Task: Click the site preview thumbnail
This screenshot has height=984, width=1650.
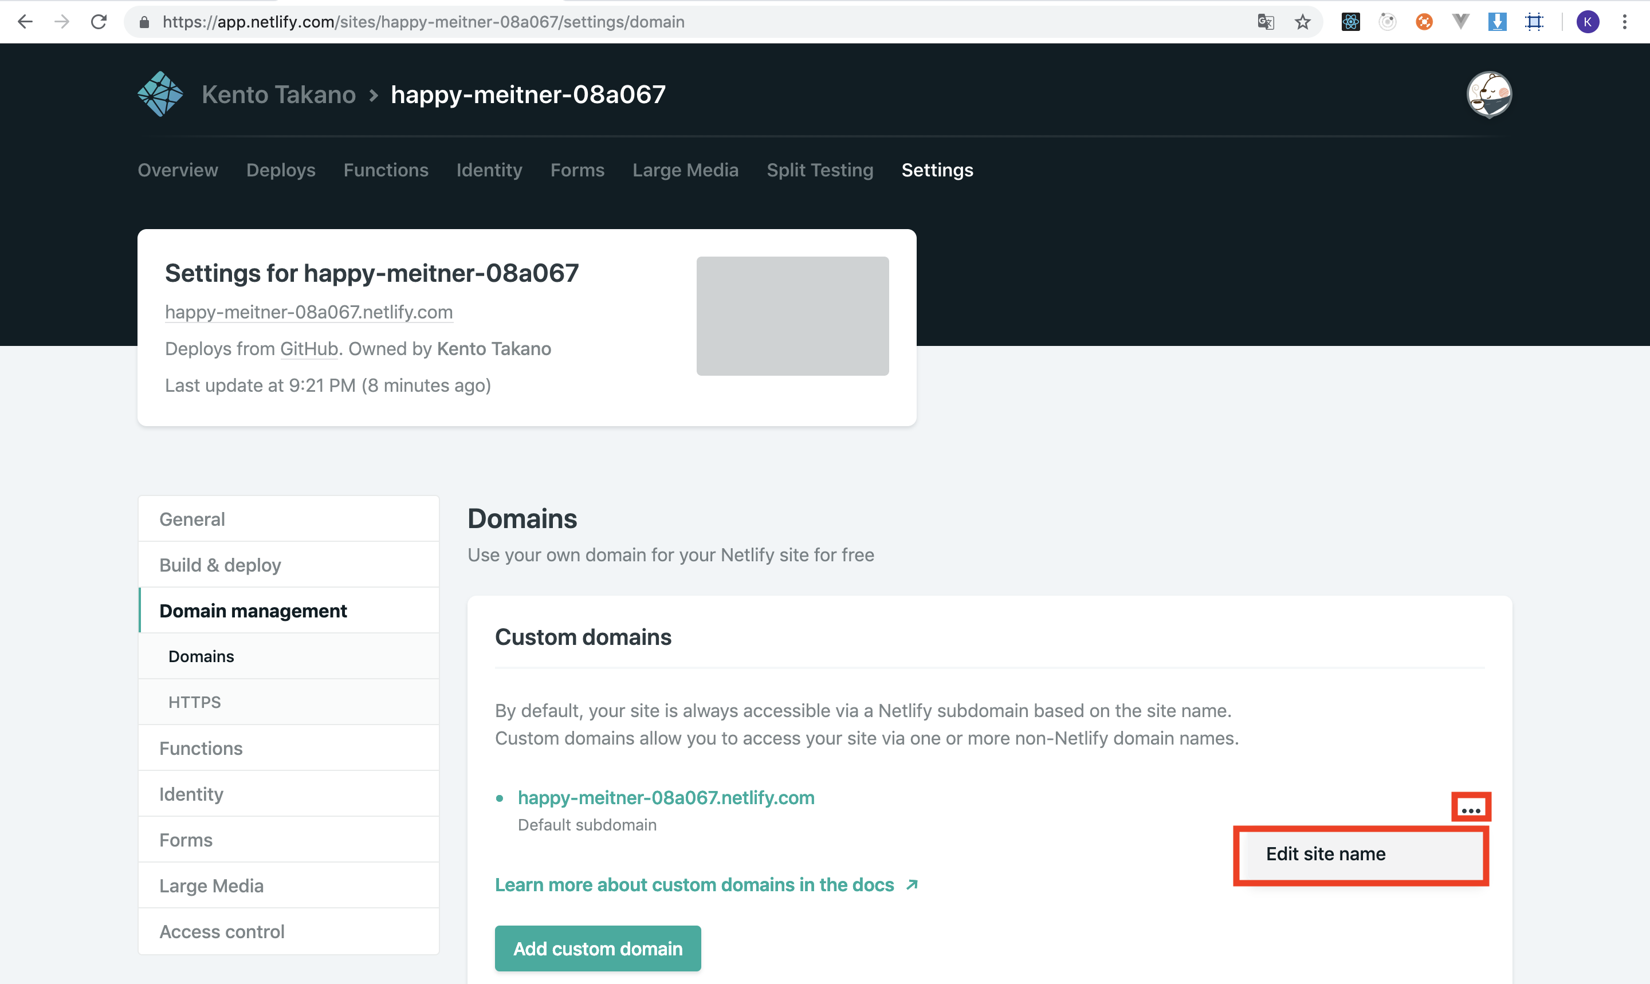Action: click(x=792, y=316)
